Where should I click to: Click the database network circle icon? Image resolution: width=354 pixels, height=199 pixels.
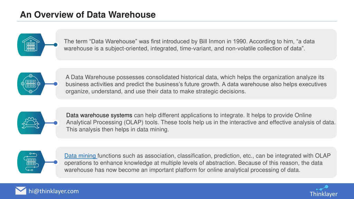(31, 84)
